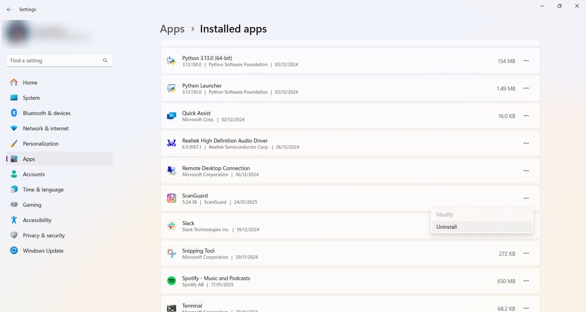This screenshot has height=312, width=586.
Task: Open more options for Realtek Audio Driver
Action: tap(526, 143)
